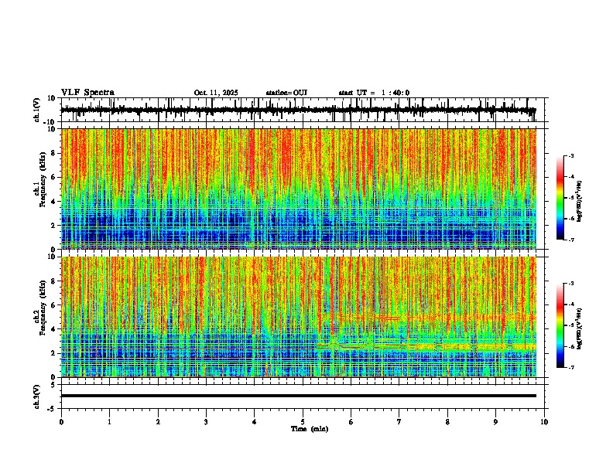This screenshot has width=613, height=473.
Task: Click the ch.1 spectrogram color bar
Action: tap(560, 198)
